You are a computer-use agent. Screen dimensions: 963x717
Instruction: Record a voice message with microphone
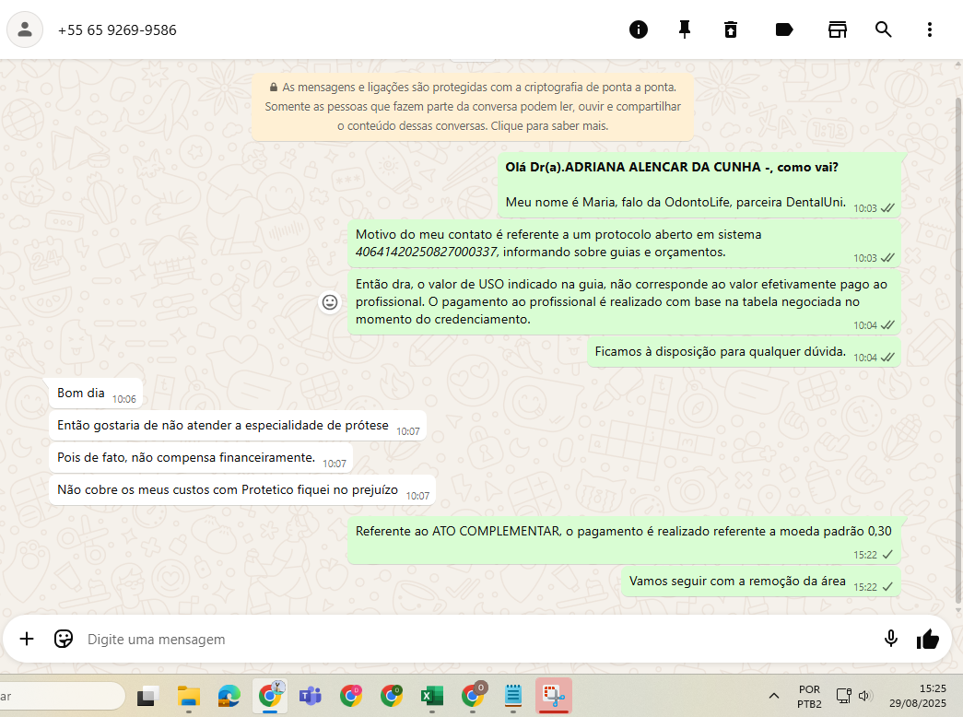(890, 639)
